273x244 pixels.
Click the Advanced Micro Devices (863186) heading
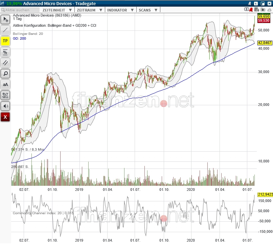point(47,15)
